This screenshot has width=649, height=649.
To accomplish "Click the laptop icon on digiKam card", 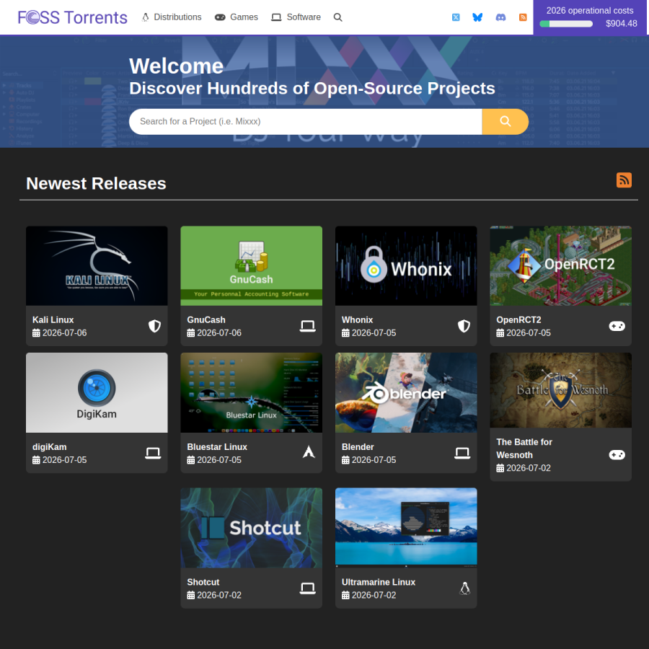I will tap(153, 454).
